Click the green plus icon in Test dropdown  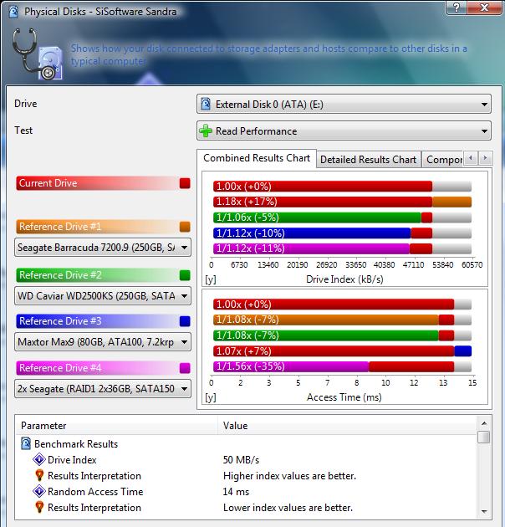[x=206, y=130]
